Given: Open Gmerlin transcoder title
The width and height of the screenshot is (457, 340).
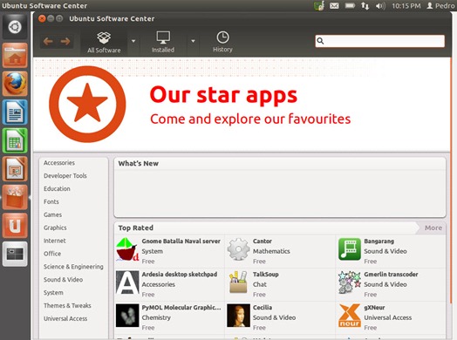Looking at the screenshot, I should (x=391, y=275).
